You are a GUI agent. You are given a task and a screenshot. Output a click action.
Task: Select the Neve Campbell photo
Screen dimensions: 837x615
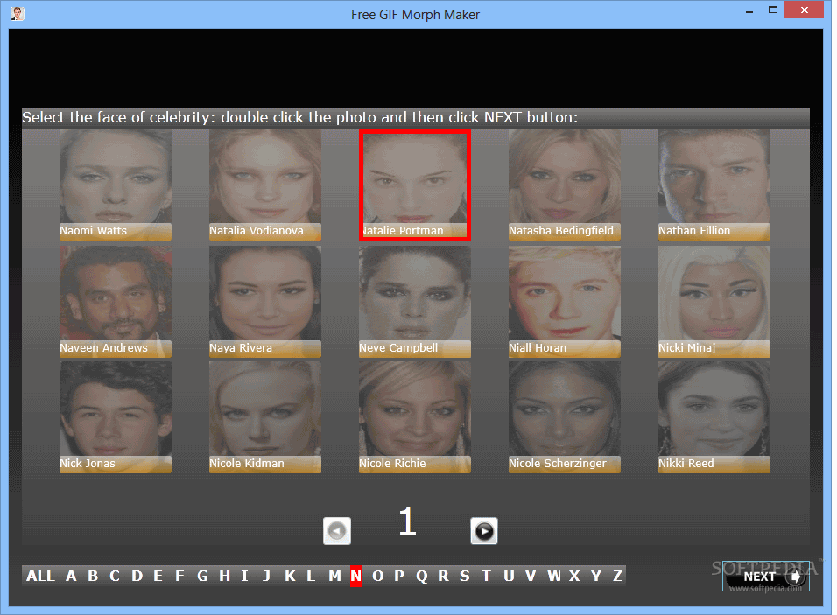pyautogui.click(x=415, y=301)
